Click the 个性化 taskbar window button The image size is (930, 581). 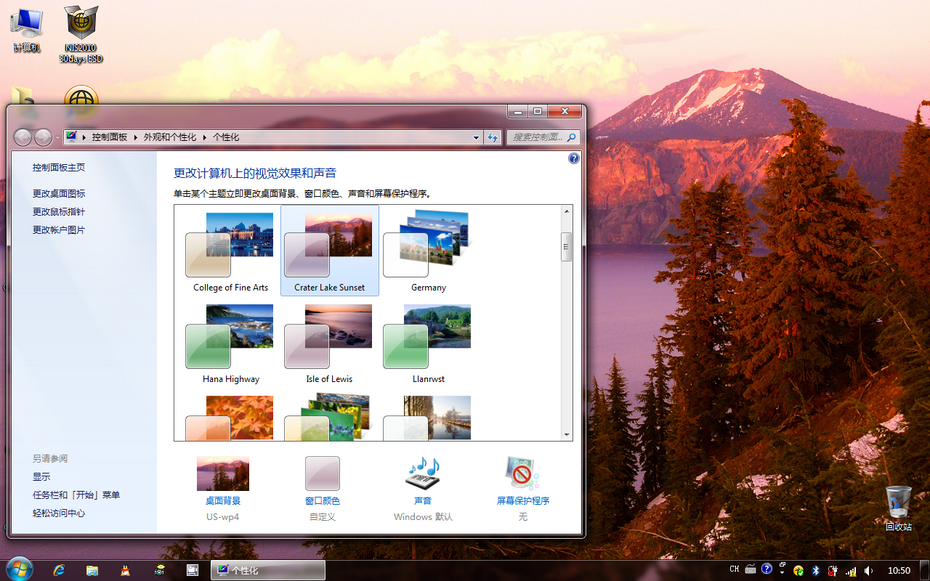268,570
